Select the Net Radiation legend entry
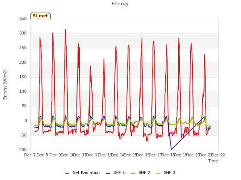 82,172
